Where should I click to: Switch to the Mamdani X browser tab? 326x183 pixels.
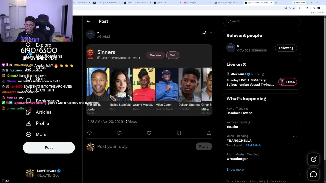138,3
